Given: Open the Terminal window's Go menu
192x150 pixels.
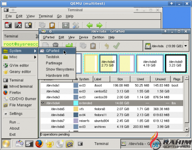Looking at the screenshot, I should [59, 16].
